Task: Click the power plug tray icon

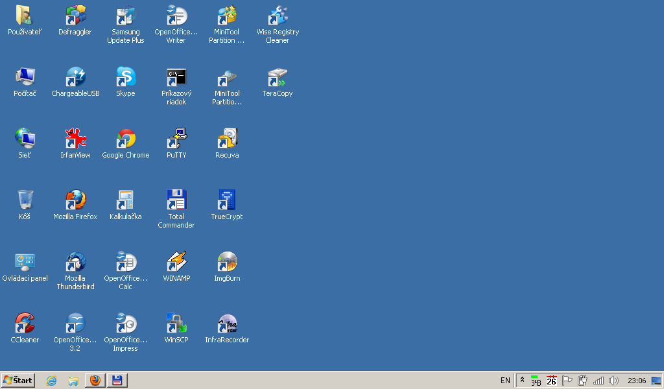Action: (583, 381)
